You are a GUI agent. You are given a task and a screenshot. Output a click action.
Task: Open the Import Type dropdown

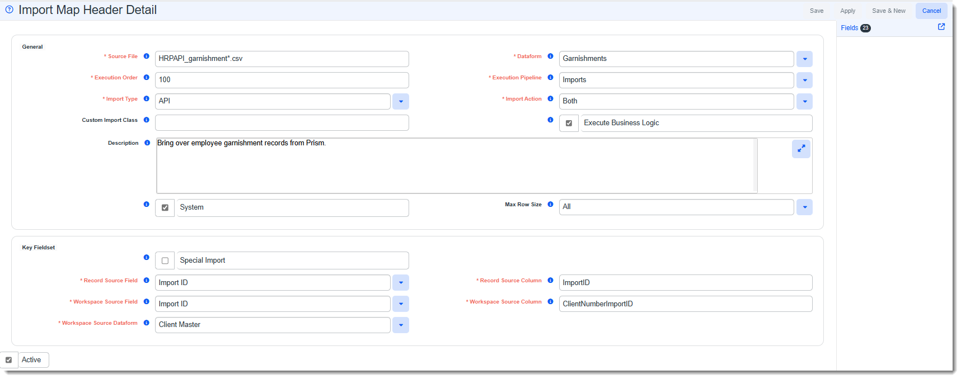click(x=401, y=102)
